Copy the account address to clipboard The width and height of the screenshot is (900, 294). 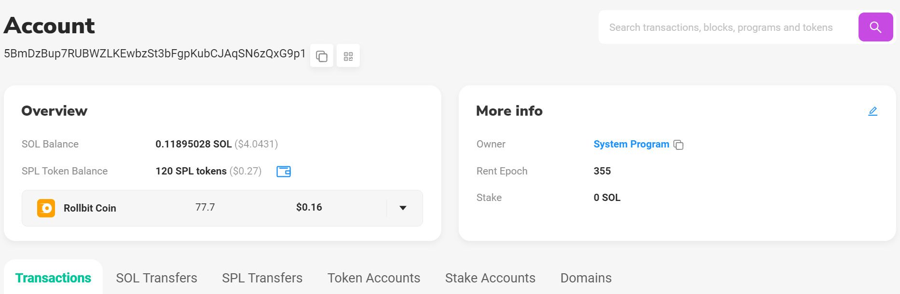coord(322,56)
